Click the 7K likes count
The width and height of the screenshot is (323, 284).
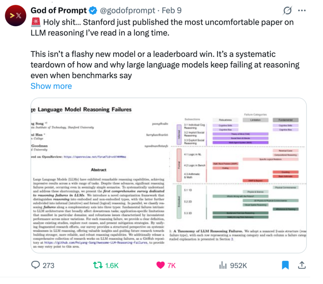tap(171, 265)
